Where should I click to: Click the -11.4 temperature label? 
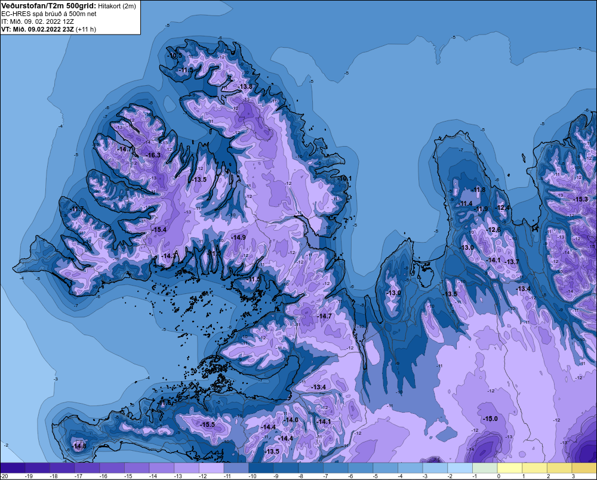pyautogui.click(x=465, y=203)
